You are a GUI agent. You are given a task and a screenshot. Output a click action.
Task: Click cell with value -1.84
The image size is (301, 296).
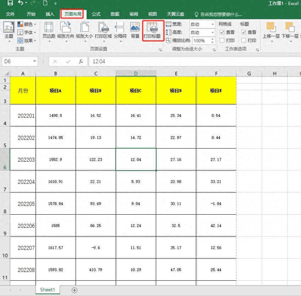[216, 204]
